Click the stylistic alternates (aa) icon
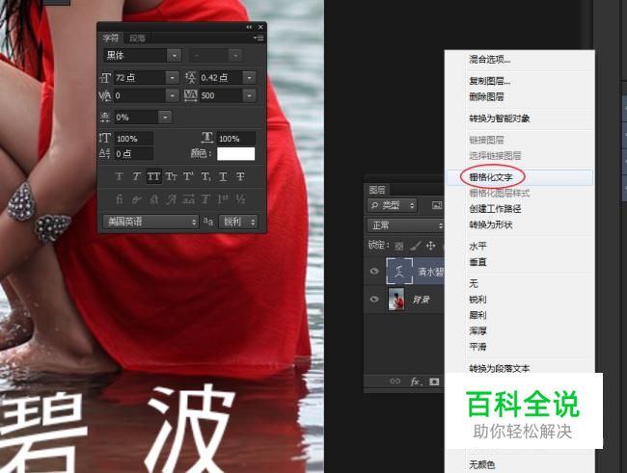627x473 pixels. (x=188, y=199)
